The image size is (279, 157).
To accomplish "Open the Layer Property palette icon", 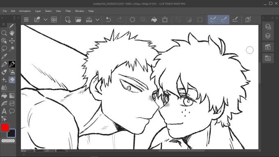I will [x=268, y=27].
